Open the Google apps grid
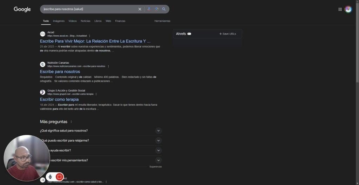 pyautogui.click(x=340, y=9)
